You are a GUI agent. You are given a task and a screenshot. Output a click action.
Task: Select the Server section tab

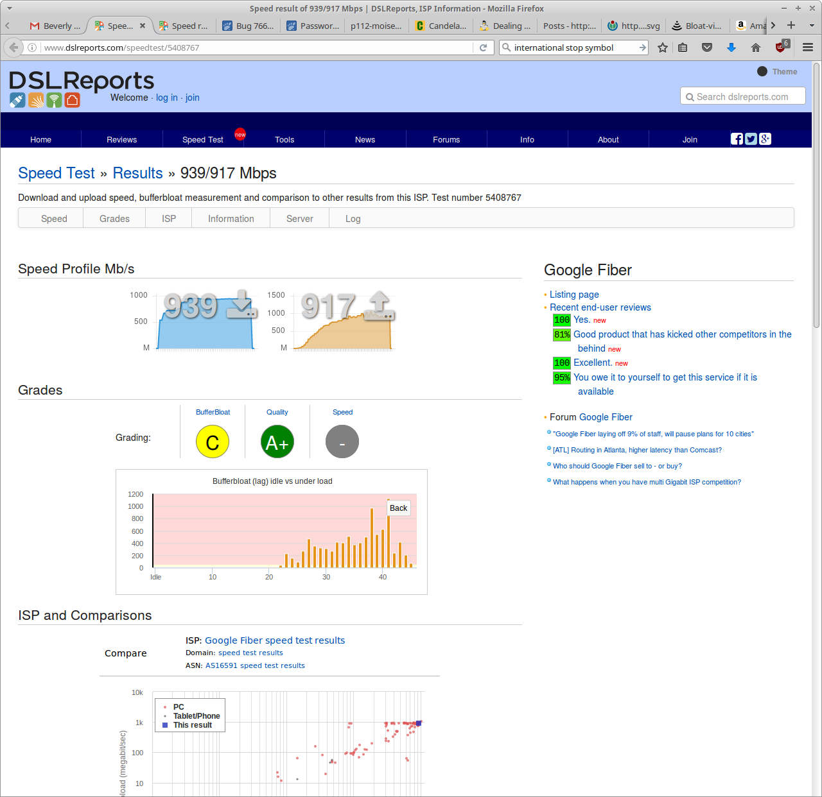[x=300, y=219]
